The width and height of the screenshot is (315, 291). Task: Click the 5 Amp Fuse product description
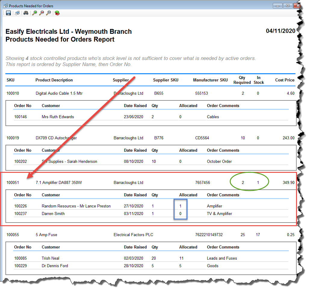tap(46, 235)
